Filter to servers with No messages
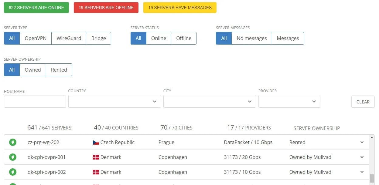The width and height of the screenshot is (379, 185). pos(252,38)
